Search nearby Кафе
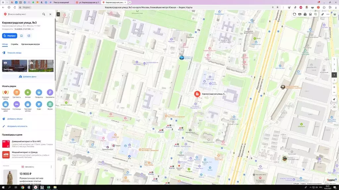The width and height of the screenshot is (339, 190). 39,106
